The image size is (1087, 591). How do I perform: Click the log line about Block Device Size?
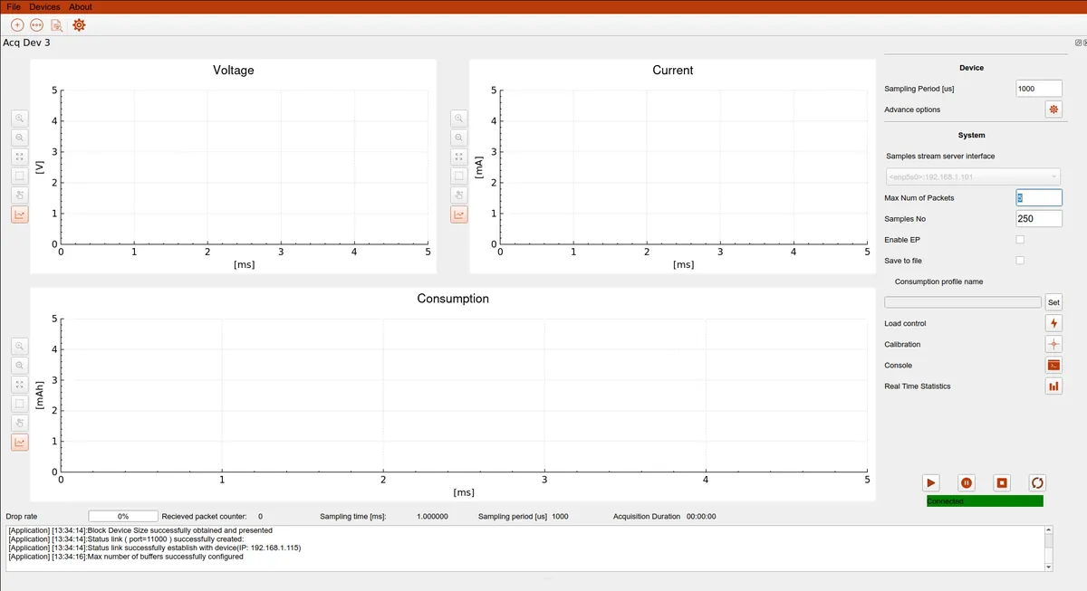point(140,530)
